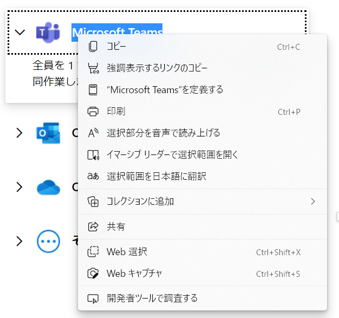
Task: Choose 選択部分を音声で読み上げる
Action: [x=203, y=133]
